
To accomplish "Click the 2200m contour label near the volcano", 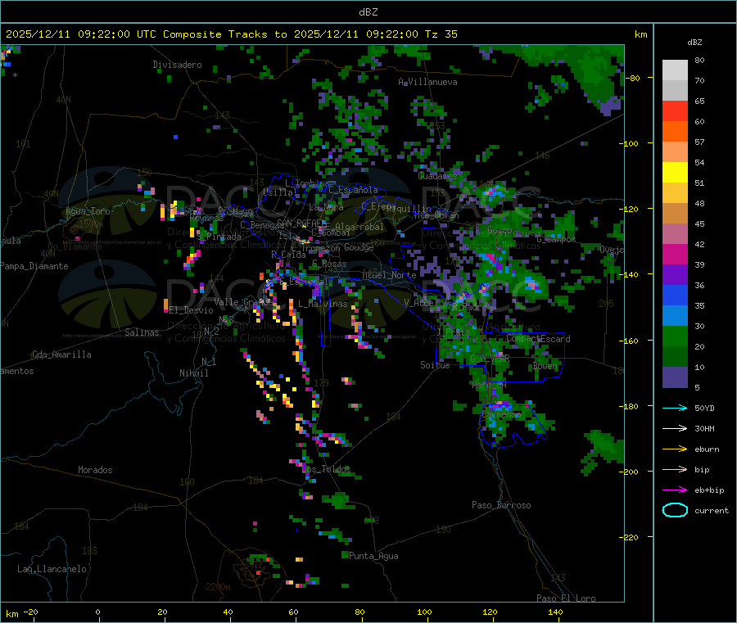I will (218, 587).
